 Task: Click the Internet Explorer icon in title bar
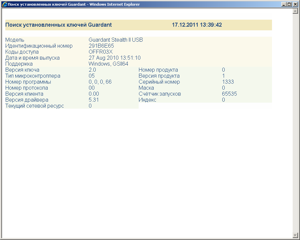5,4
